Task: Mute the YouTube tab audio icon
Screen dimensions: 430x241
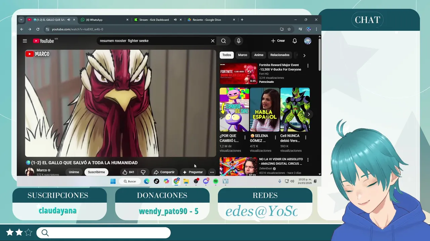Action: click(x=69, y=20)
